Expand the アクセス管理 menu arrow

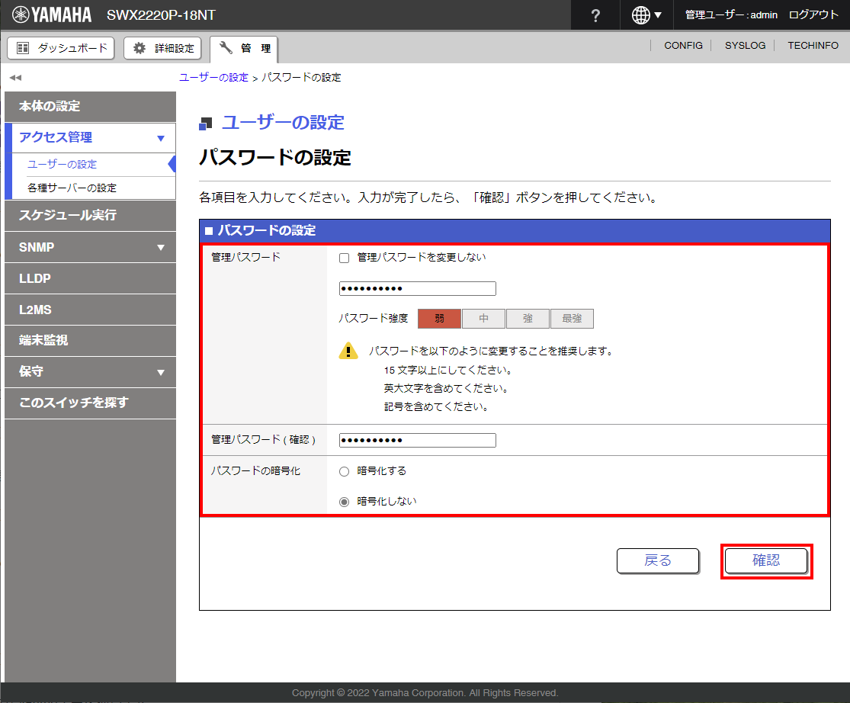pyautogui.click(x=160, y=138)
